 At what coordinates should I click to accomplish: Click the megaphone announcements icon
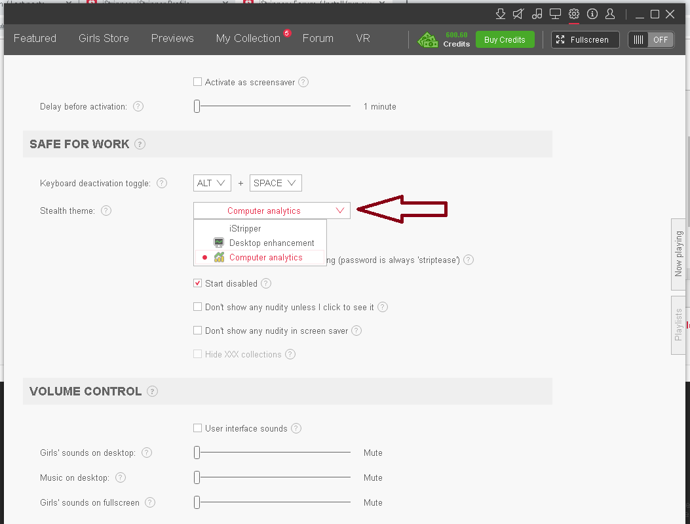click(x=518, y=14)
